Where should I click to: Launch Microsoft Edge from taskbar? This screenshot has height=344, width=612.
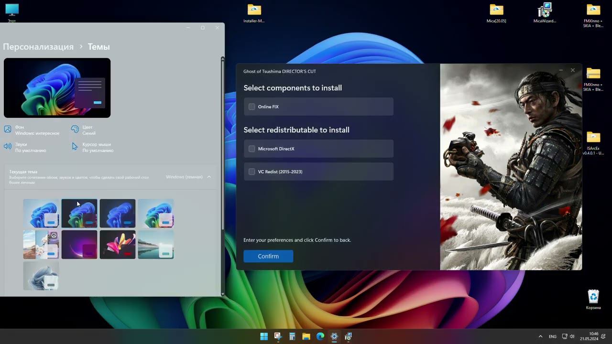320,336
